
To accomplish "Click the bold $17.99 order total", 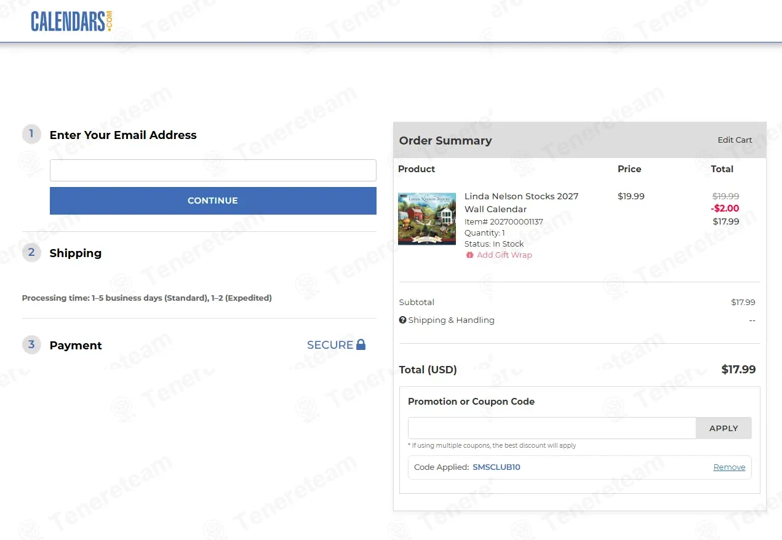I will [x=738, y=370].
